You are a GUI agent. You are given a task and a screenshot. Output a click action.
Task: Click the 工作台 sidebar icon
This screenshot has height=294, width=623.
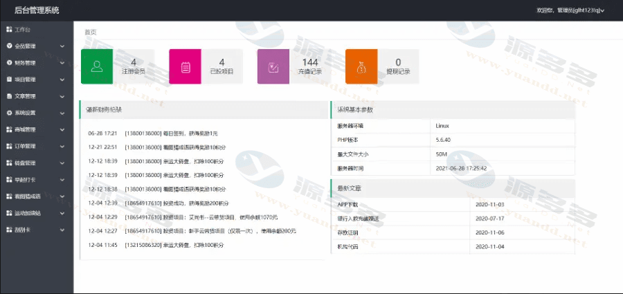pos(9,30)
